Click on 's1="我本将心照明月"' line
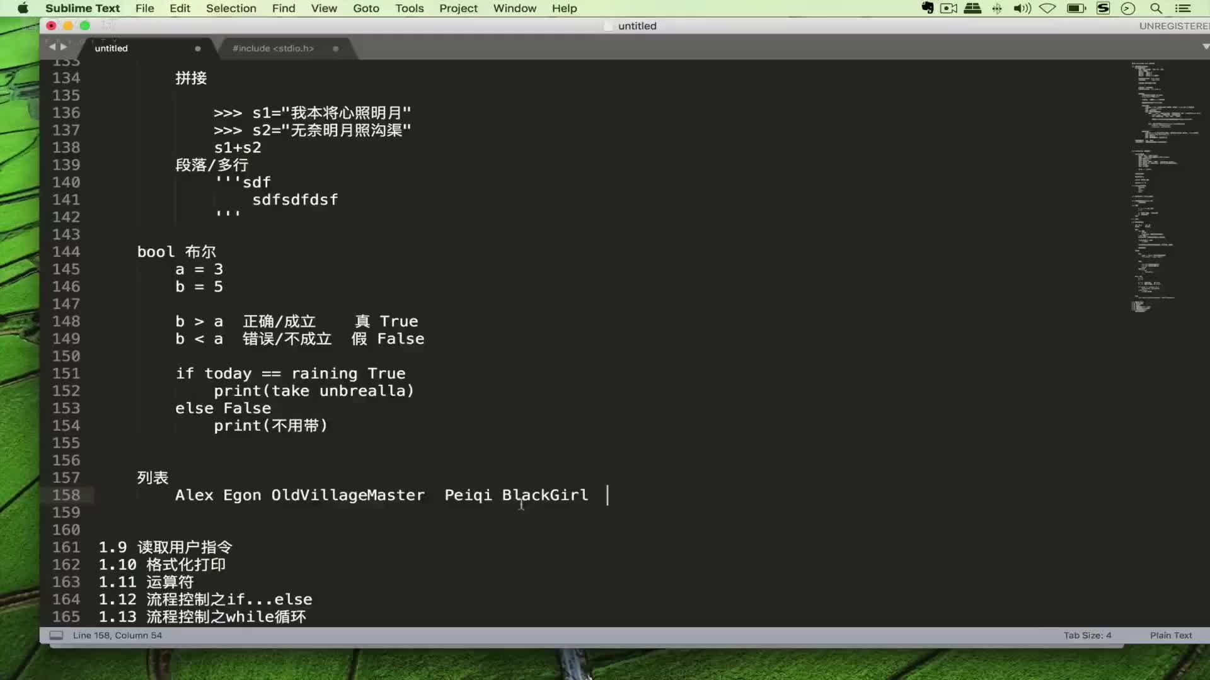Screen dimensions: 1210x680 tap(312, 113)
